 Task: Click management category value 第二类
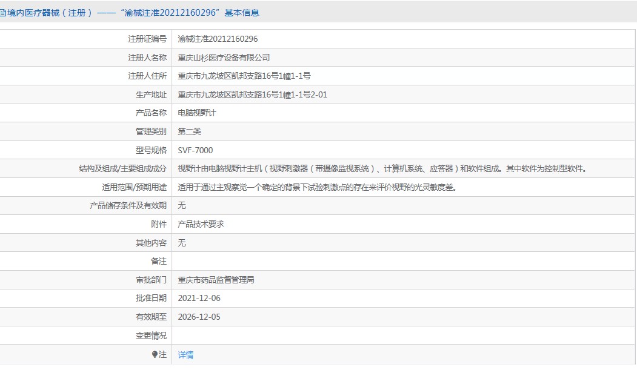(x=189, y=131)
